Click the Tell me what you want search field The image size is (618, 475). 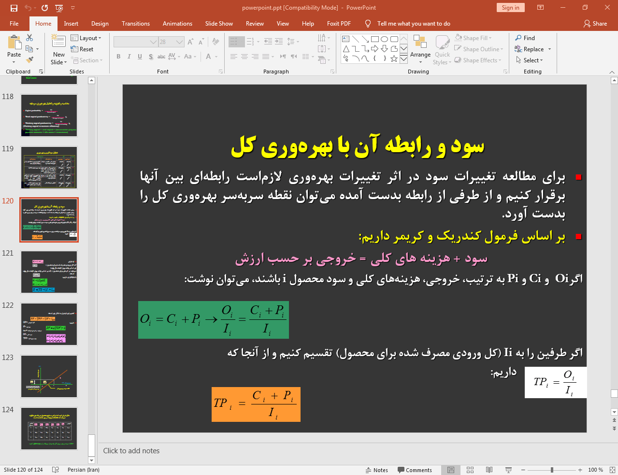414,23
